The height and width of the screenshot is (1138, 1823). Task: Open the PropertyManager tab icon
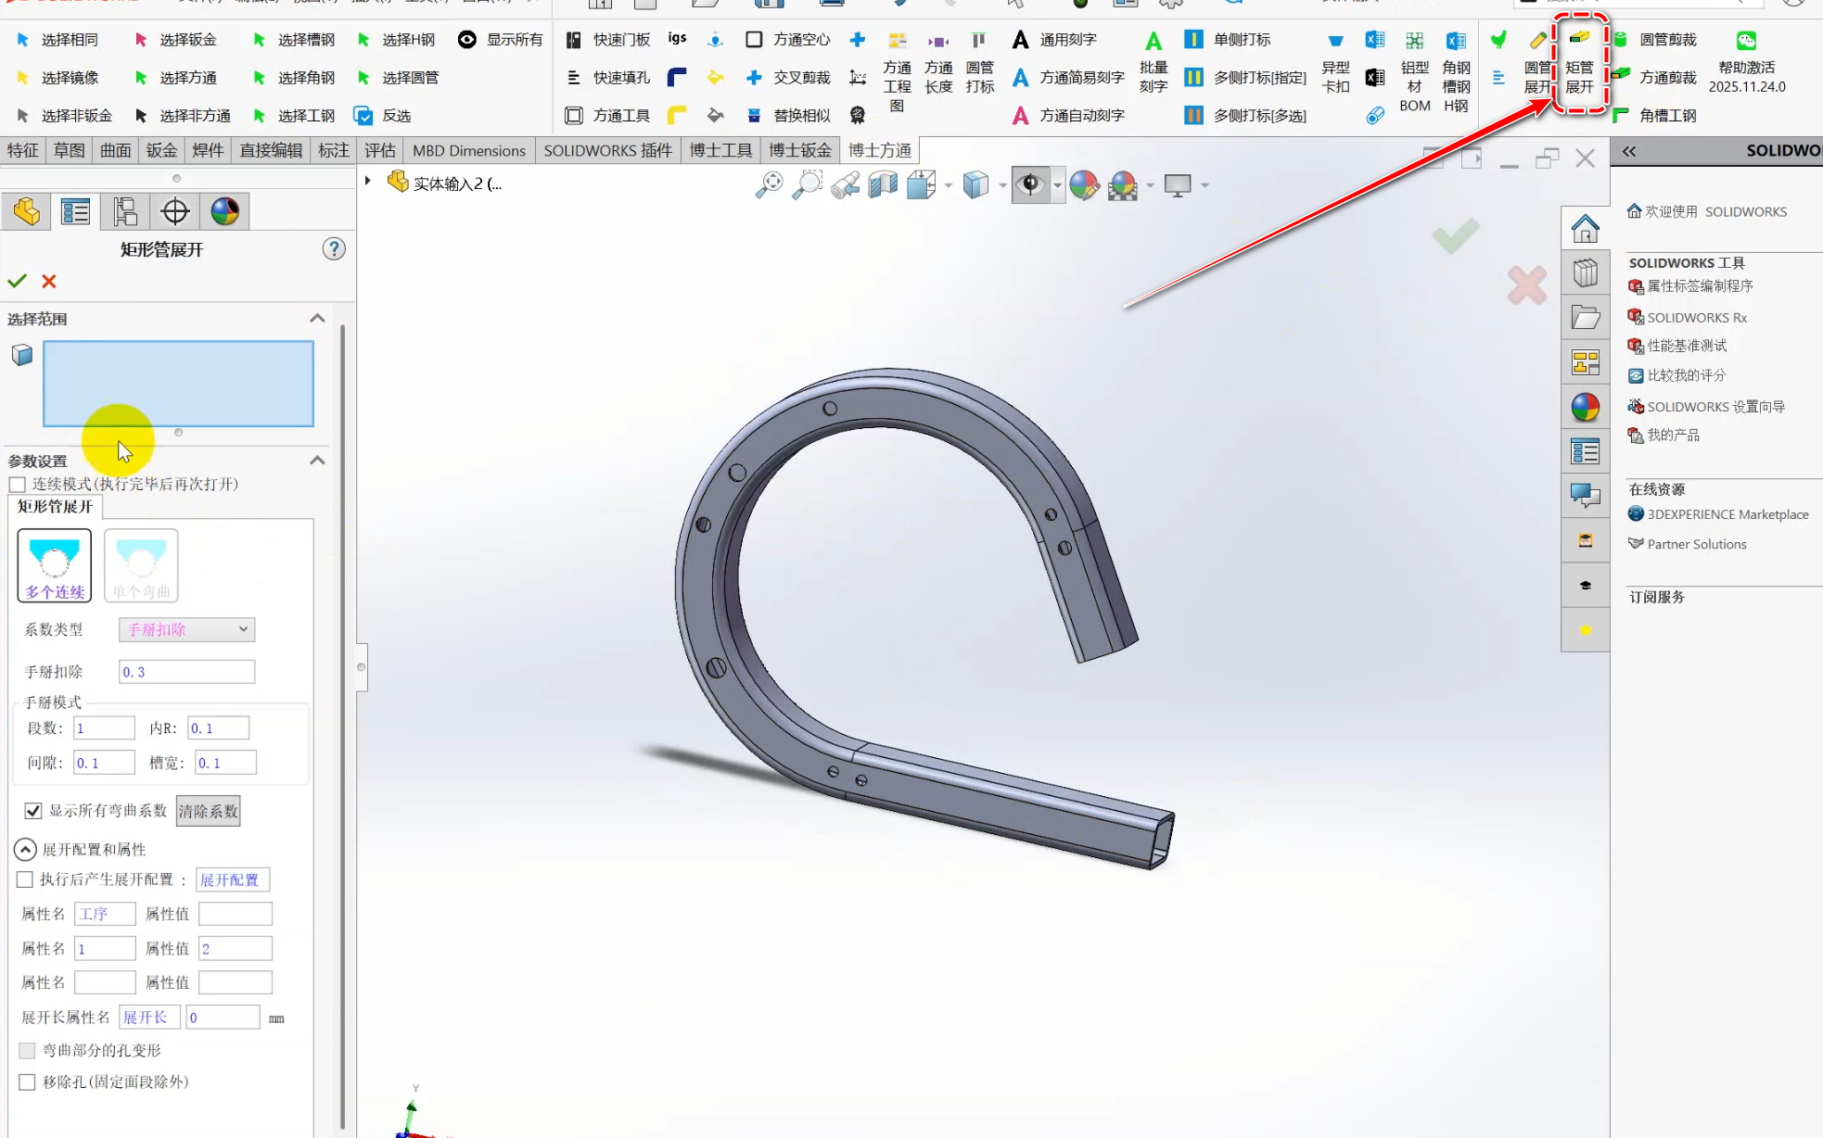coord(76,212)
